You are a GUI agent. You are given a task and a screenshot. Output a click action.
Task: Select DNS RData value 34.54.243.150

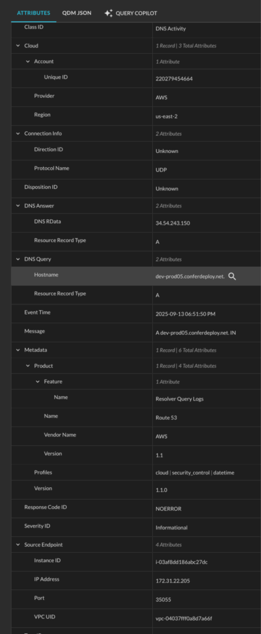[173, 223]
